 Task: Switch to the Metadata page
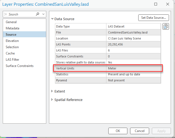tap(13, 28)
